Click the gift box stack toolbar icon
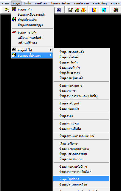This screenshot has height=191, width=121. [x=77, y=10]
